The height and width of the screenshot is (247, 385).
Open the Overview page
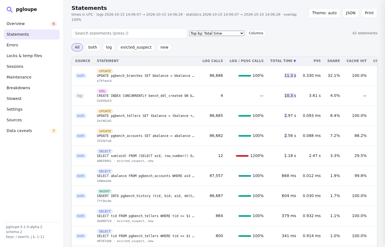pyautogui.click(x=32, y=24)
